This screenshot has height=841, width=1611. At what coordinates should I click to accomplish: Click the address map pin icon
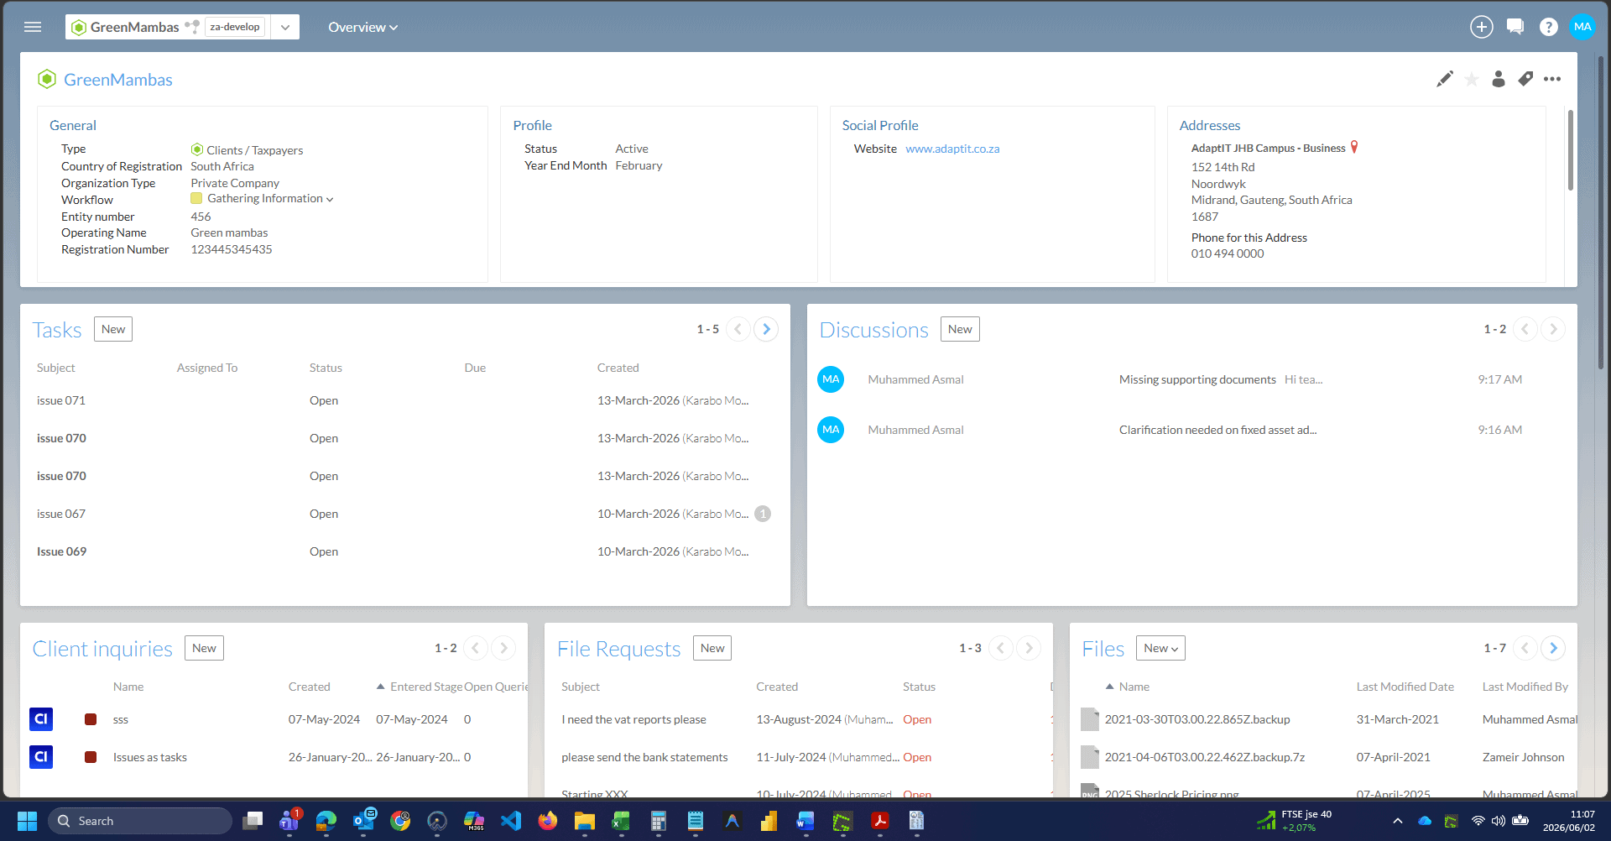pyautogui.click(x=1354, y=147)
